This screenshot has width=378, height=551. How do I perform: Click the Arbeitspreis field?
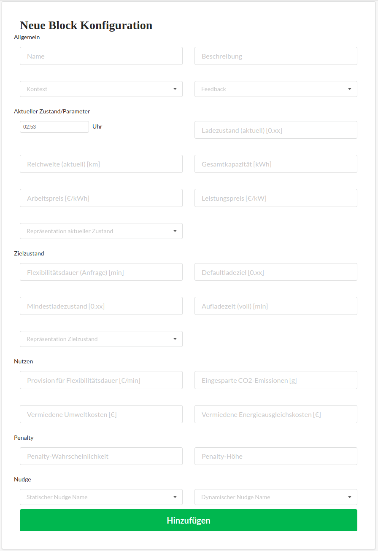tap(101, 198)
